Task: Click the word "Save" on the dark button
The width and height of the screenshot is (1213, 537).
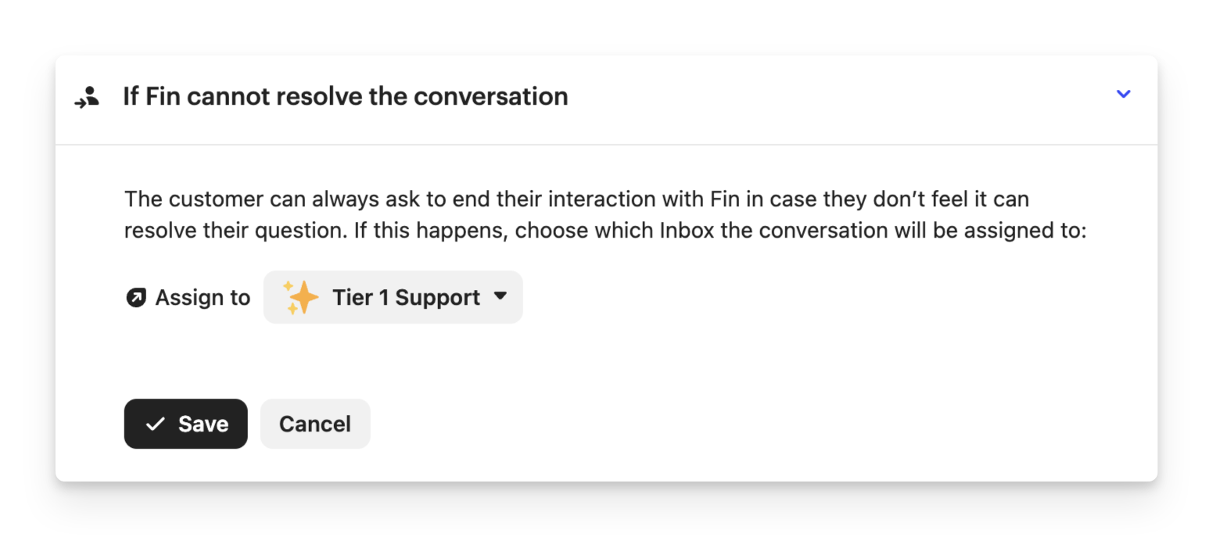Action: point(203,424)
